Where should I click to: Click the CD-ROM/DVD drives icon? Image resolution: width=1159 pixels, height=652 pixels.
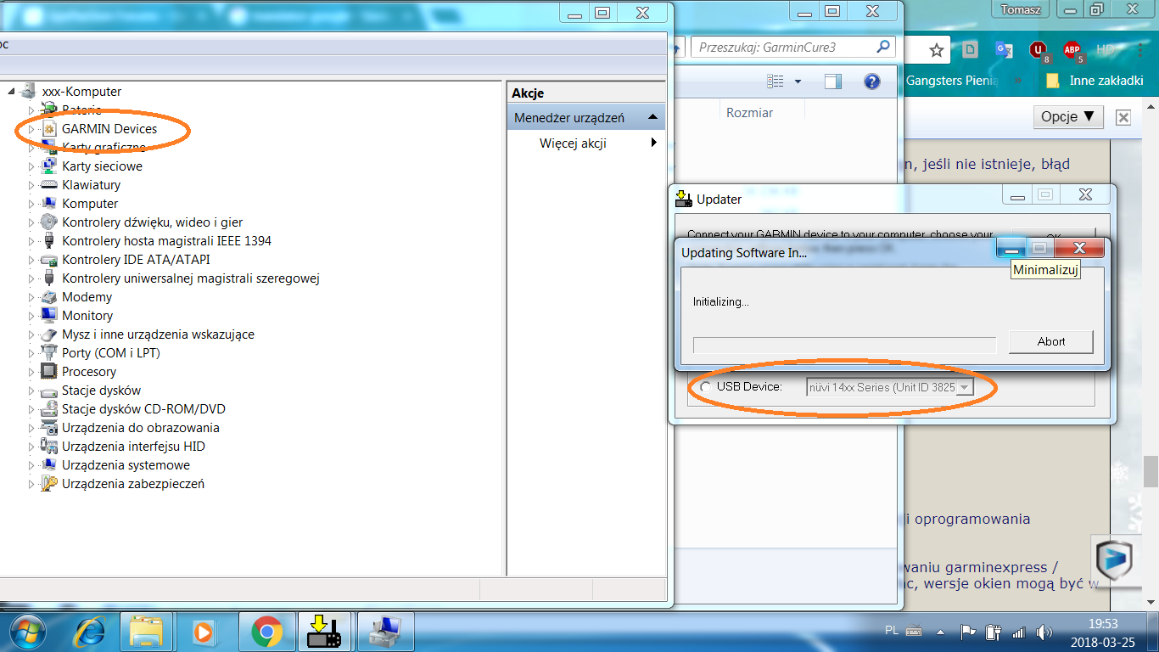pyautogui.click(x=49, y=409)
